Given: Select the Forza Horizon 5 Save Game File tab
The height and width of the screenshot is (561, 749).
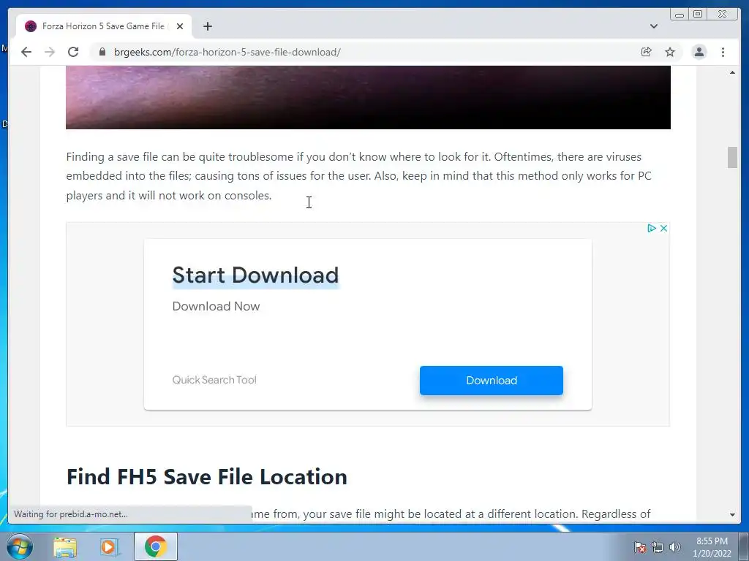Looking at the screenshot, I should [x=104, y=26].
